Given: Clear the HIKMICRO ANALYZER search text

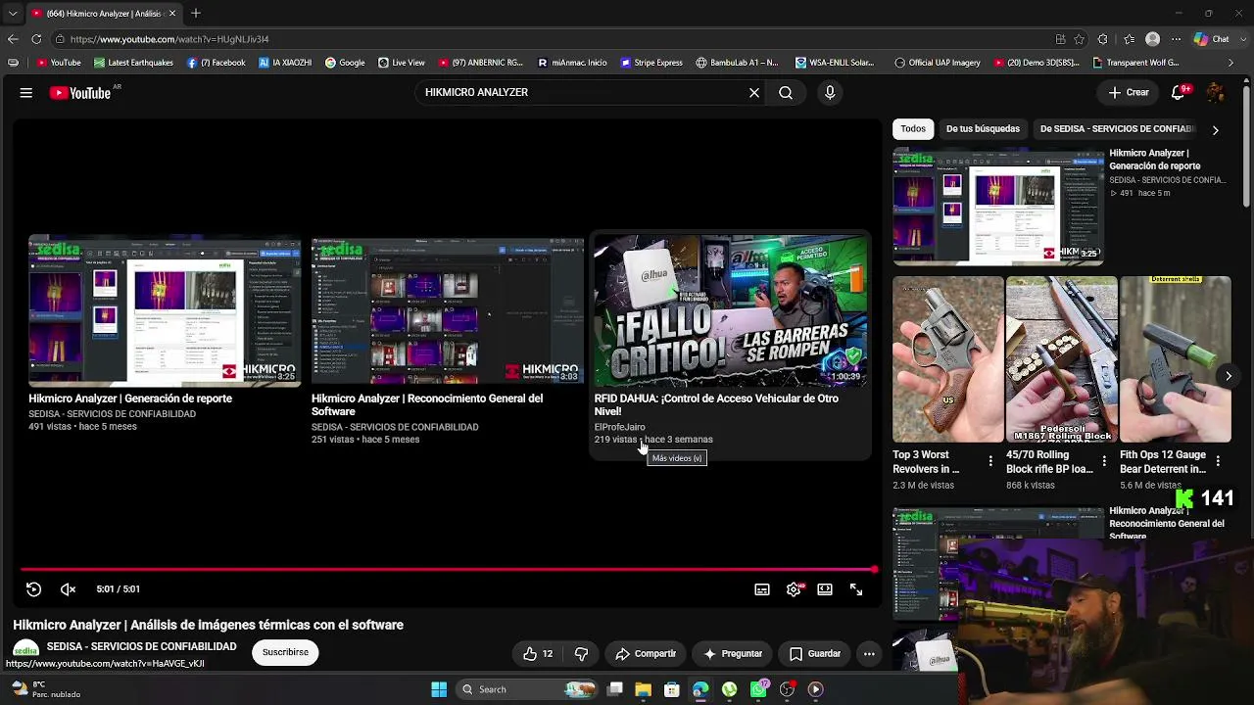Looking at the screenshot, I should [754, 93].
